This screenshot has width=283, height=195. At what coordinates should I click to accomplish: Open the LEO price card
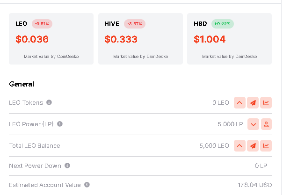coord(51,39)
